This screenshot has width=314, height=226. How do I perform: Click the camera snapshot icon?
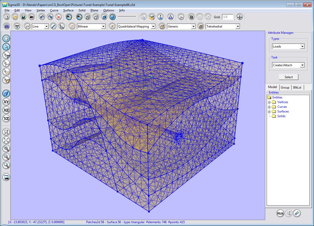(x=32, y=17)
